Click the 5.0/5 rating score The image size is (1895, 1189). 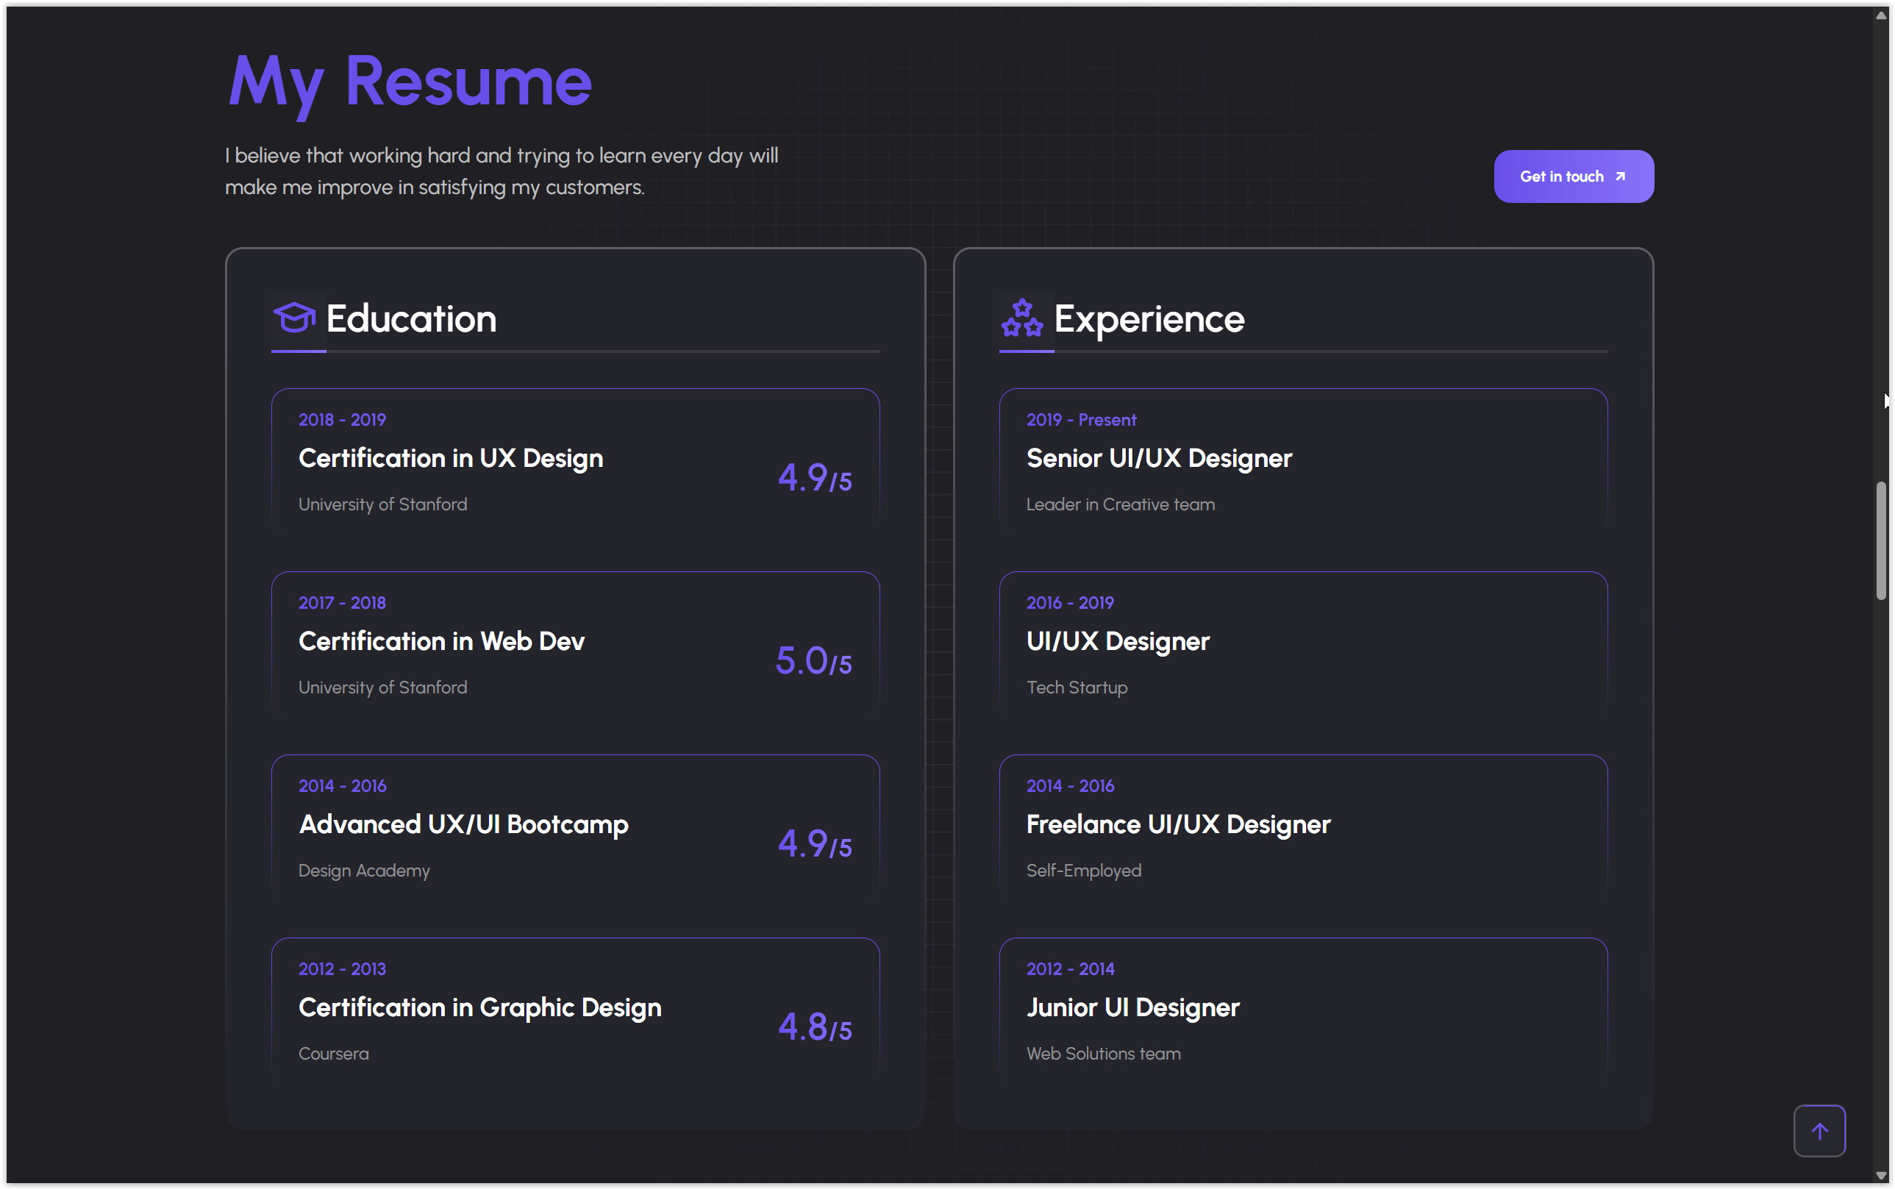tap(813, 660)
